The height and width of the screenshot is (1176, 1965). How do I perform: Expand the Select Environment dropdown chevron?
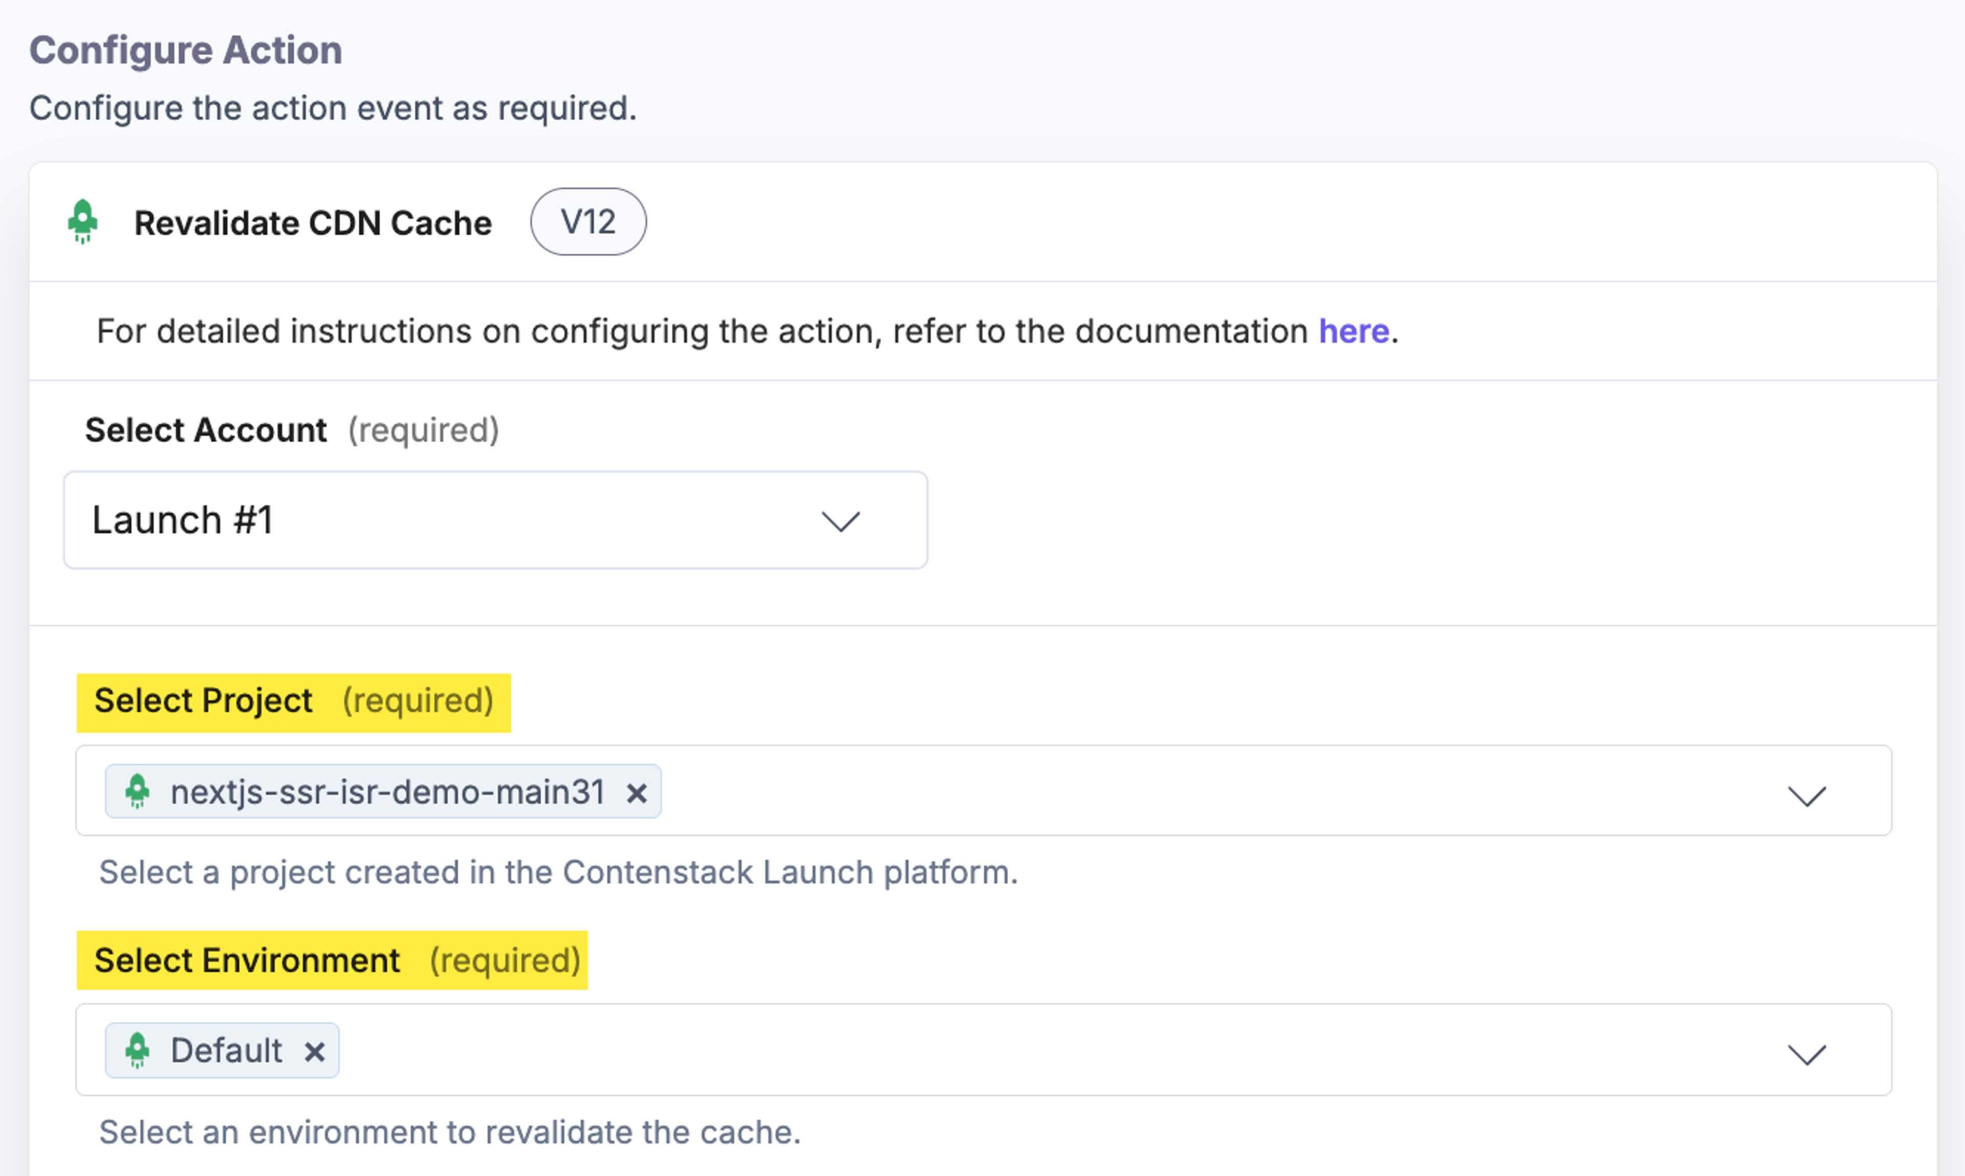[x=1806, y=1054]
